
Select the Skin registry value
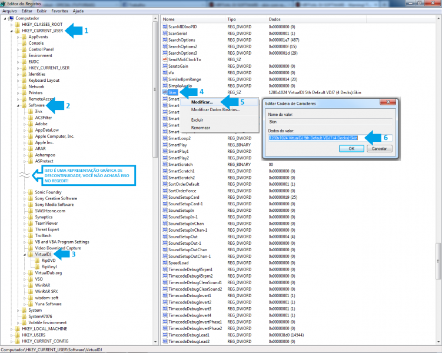tap(172, 92)
